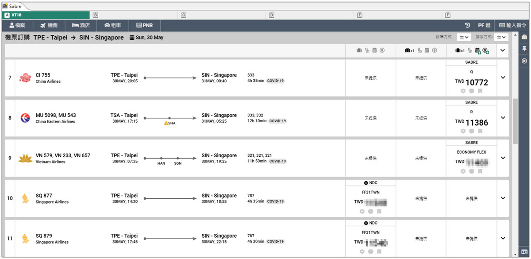Switch to work area tab B

click(x=134, y=15)
